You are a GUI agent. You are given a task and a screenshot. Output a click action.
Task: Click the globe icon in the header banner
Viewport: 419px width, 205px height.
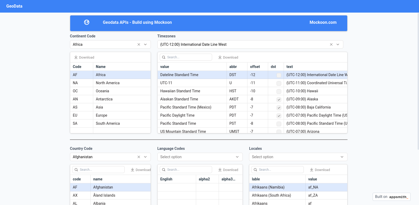coord(87,22)
